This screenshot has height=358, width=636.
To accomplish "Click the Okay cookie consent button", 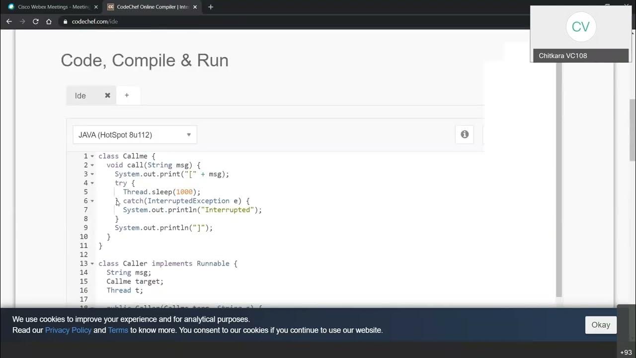I will [x=601, y=325].
